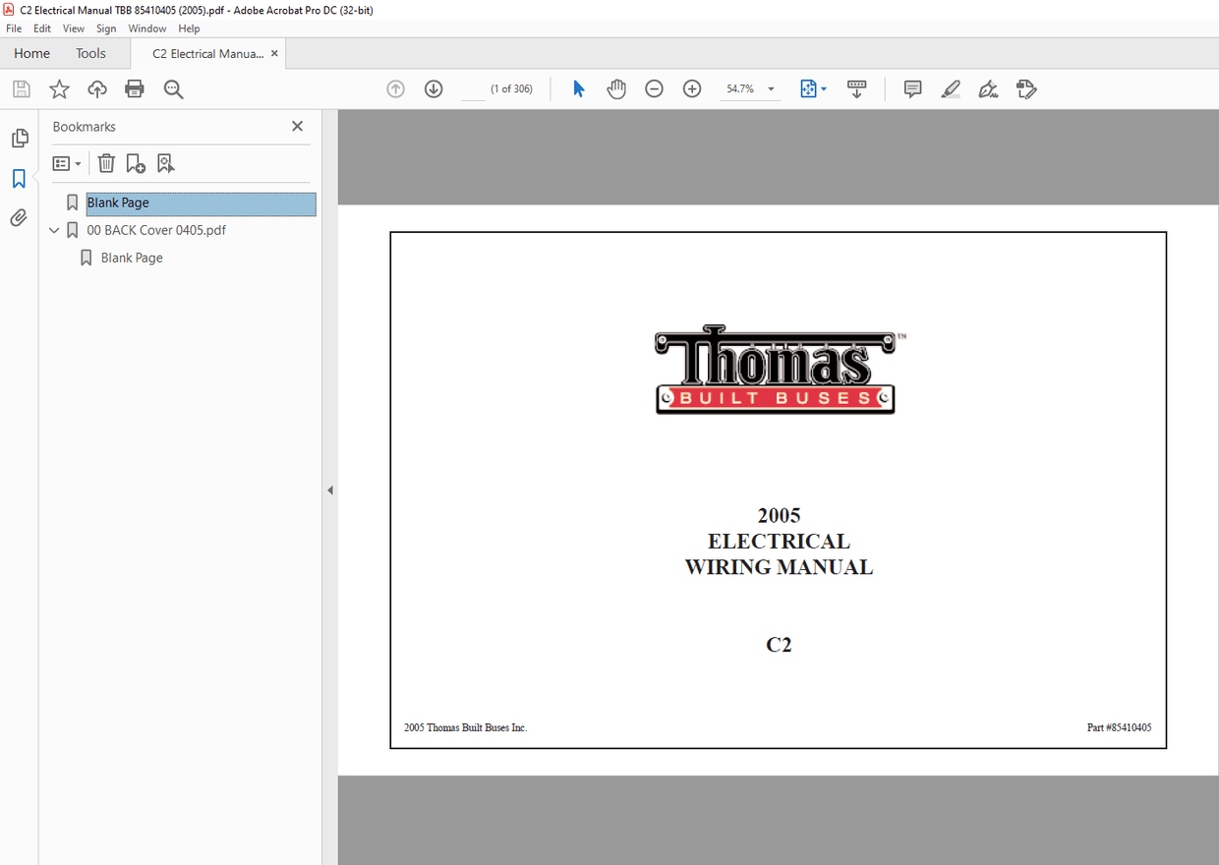This screenshot has height=865, width=1219.
Task: Open the Attachments panel
Action: [18, 217]
